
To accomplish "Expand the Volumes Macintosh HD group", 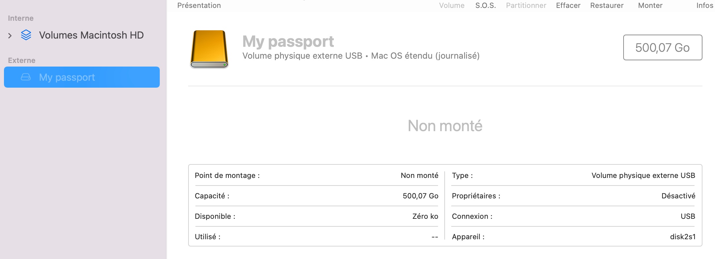I will pyautogui.click(x=10, y=36).
